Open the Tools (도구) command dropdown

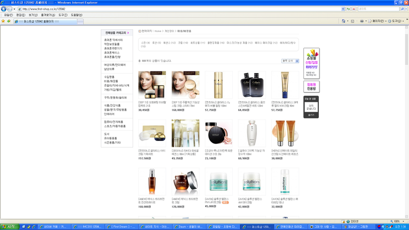(395, 21)
